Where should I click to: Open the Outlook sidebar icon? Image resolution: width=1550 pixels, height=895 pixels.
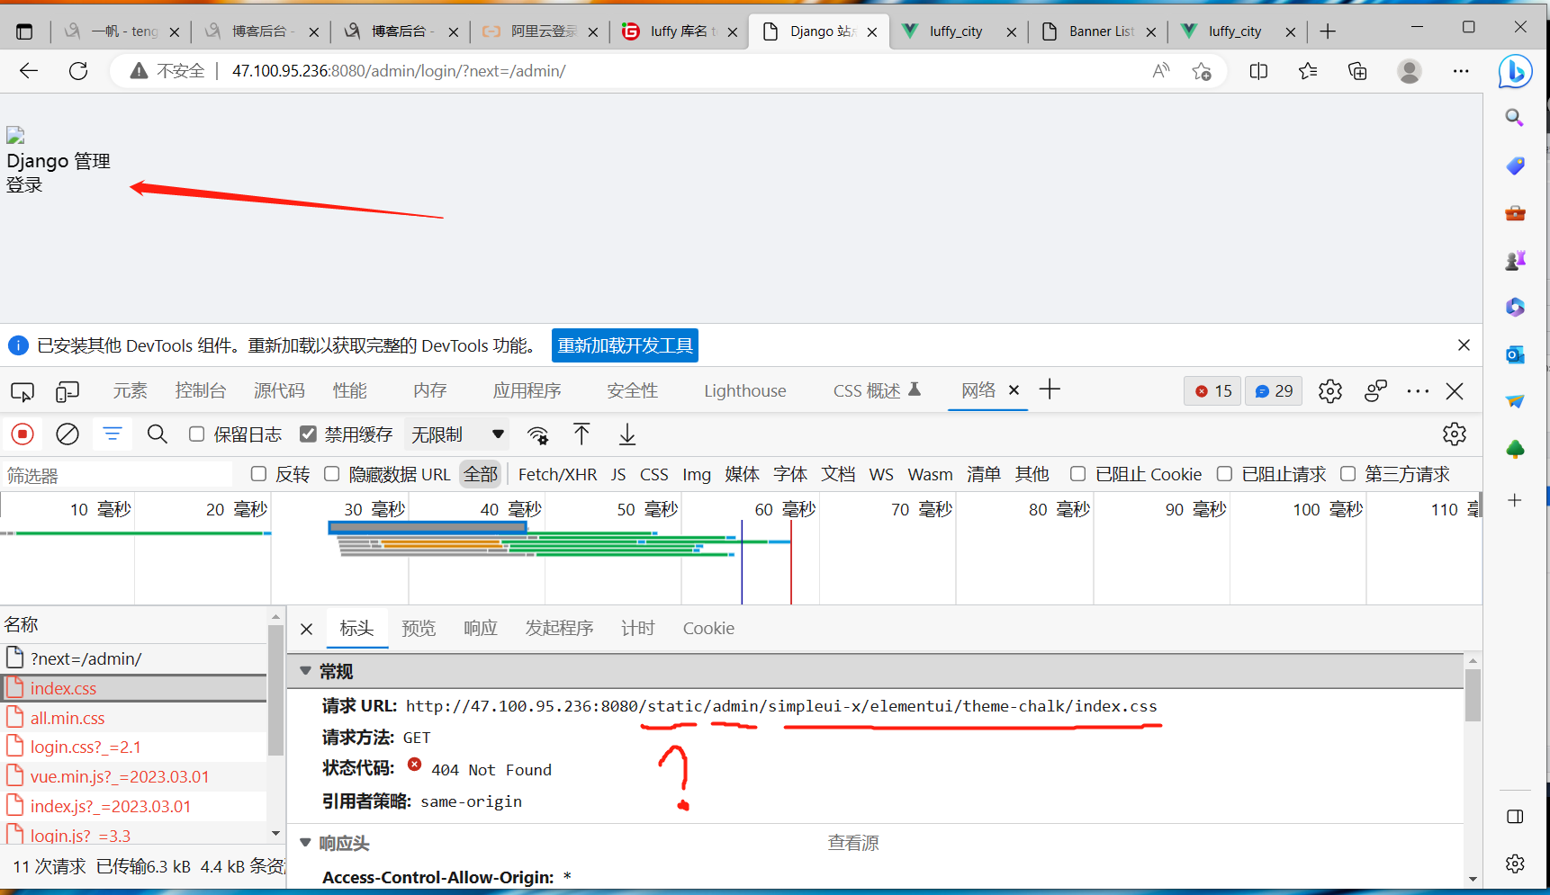(1515, 354)
